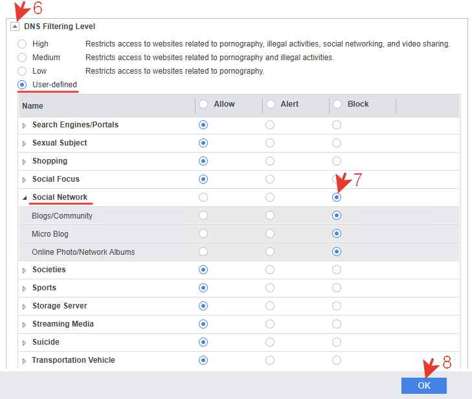Set Shopping to Block
This screenshot has width=472, height=399.
337,161
